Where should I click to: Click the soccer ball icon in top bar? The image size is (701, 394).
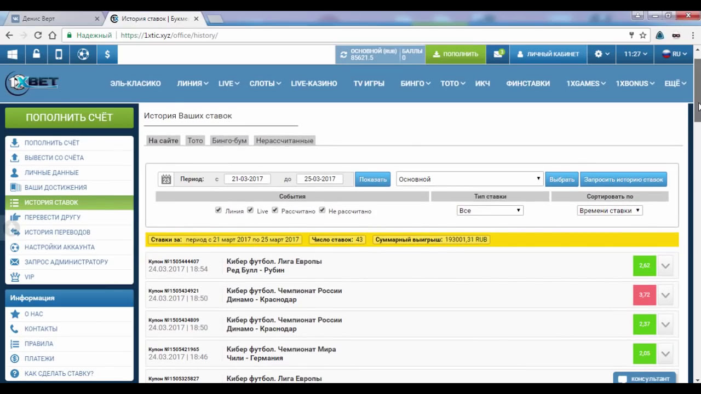[x=83, y=54]
